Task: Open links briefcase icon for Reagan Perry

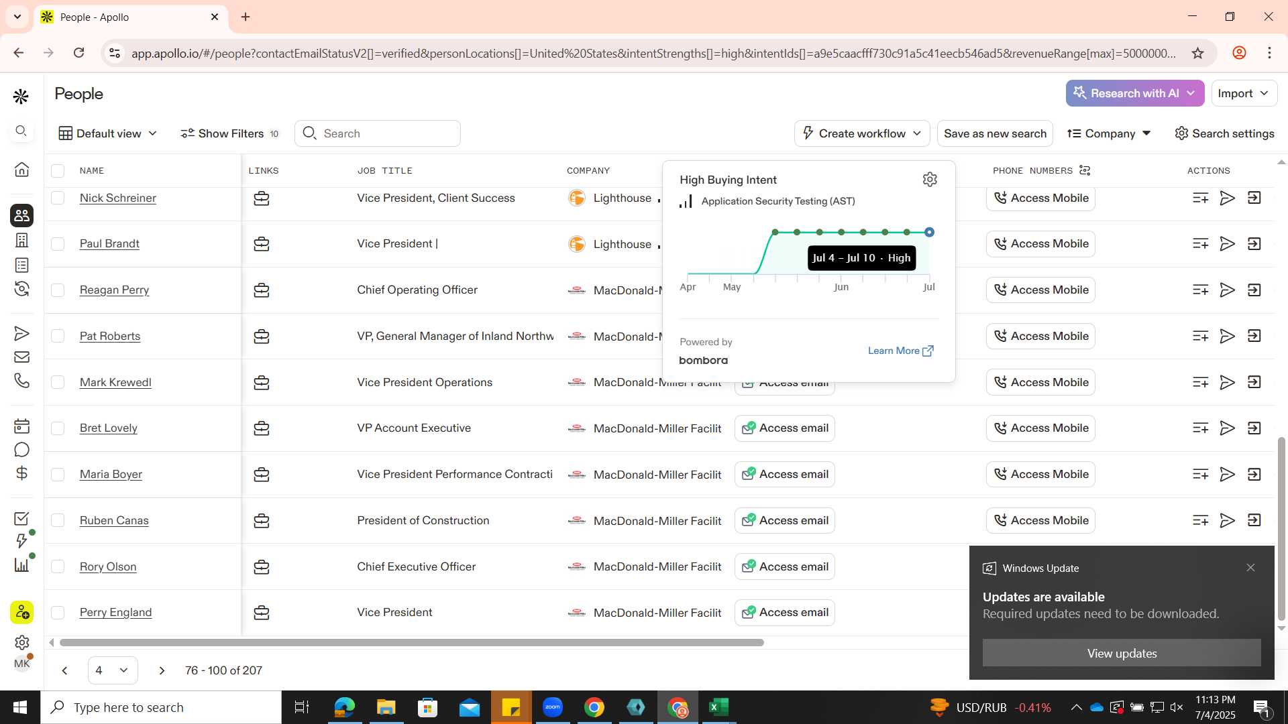Action: 262,290
